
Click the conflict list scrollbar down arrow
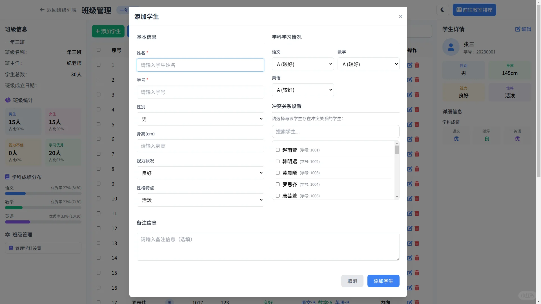(397, 197)
